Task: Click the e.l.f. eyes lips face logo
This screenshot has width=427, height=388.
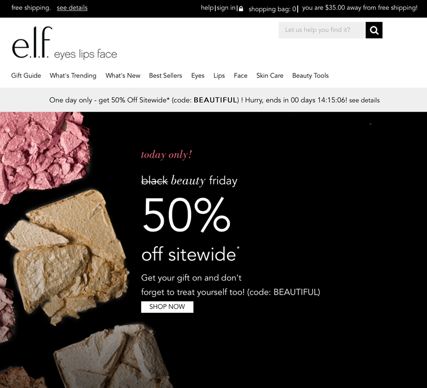Action: [64, 43]
